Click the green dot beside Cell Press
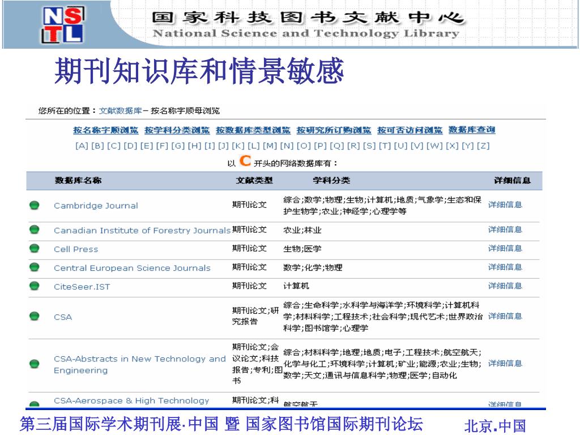This screenshot has height=435, width=580. tap(35, 248)
